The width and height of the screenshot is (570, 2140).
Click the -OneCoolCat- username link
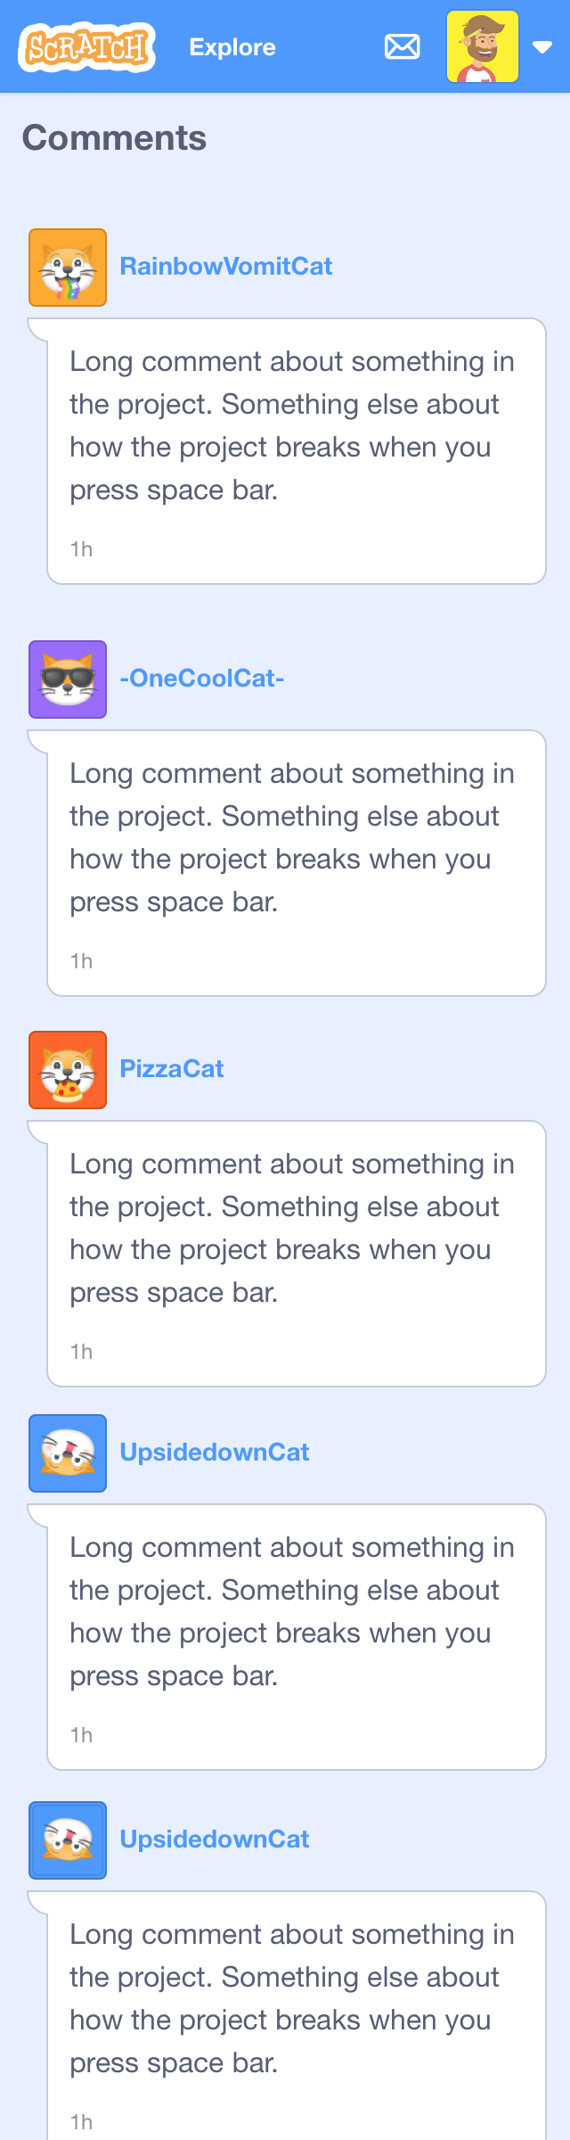(202, 679)
